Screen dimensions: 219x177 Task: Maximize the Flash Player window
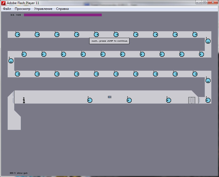(204, 2)
